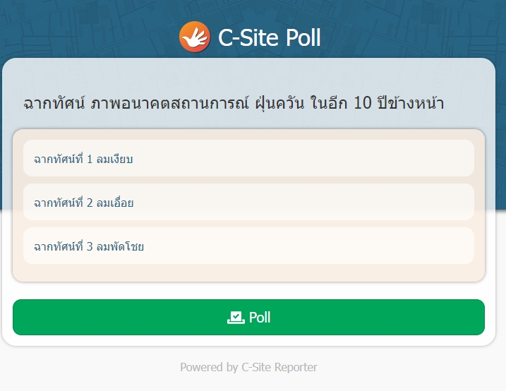Click the word Reporter in the footer
Viewport: 506px width, 391px height.
[x=296, y=367]
